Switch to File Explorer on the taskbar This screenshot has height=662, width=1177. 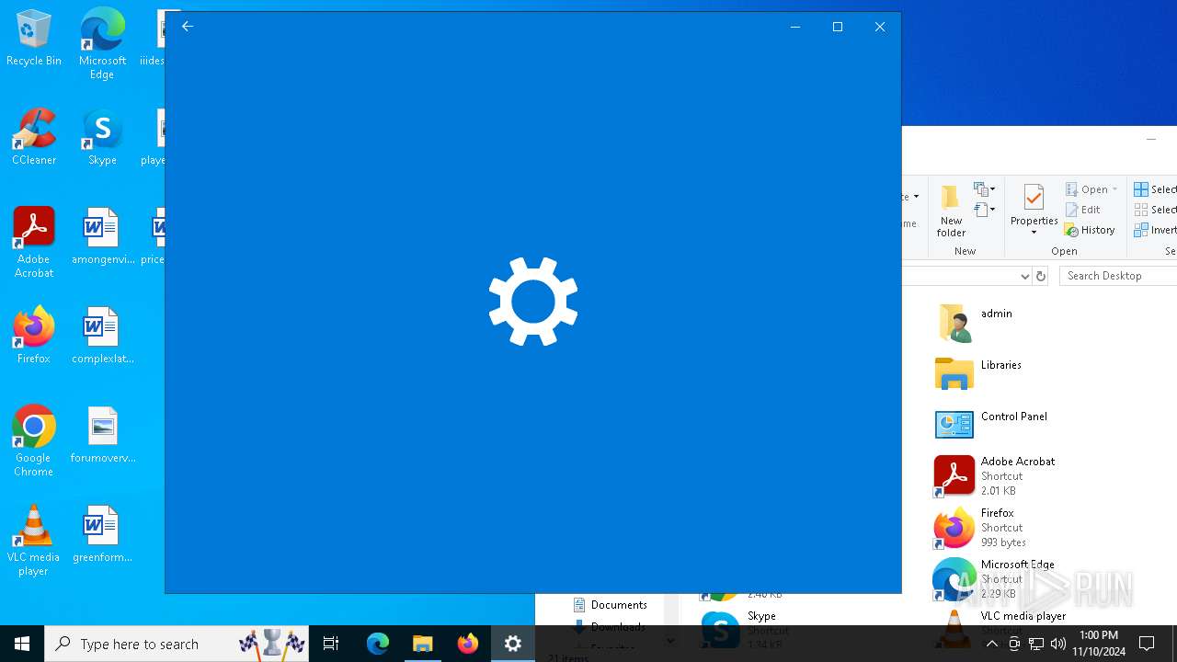point(423,644)
